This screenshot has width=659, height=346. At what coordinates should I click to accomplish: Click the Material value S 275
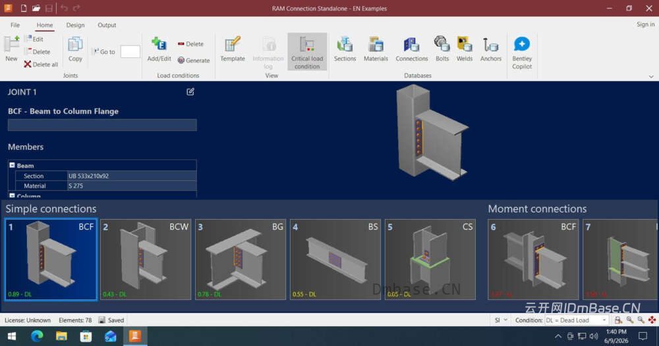(132, 185)
